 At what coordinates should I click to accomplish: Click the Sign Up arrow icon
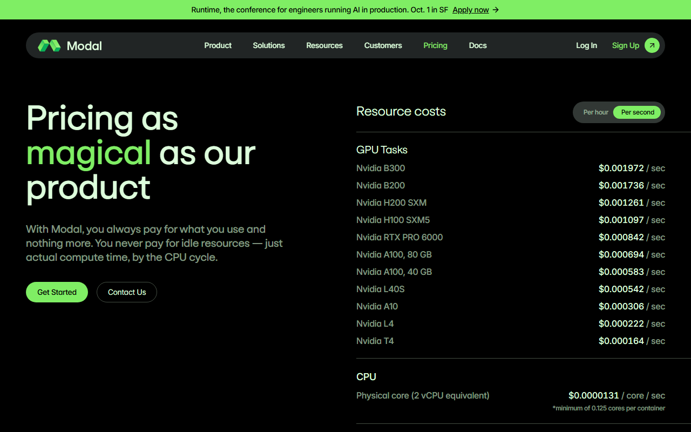(652, 45)
